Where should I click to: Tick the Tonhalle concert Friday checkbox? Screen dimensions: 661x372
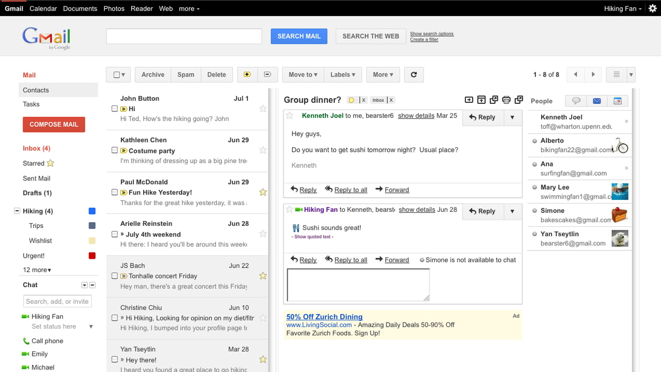click(115, 276)
